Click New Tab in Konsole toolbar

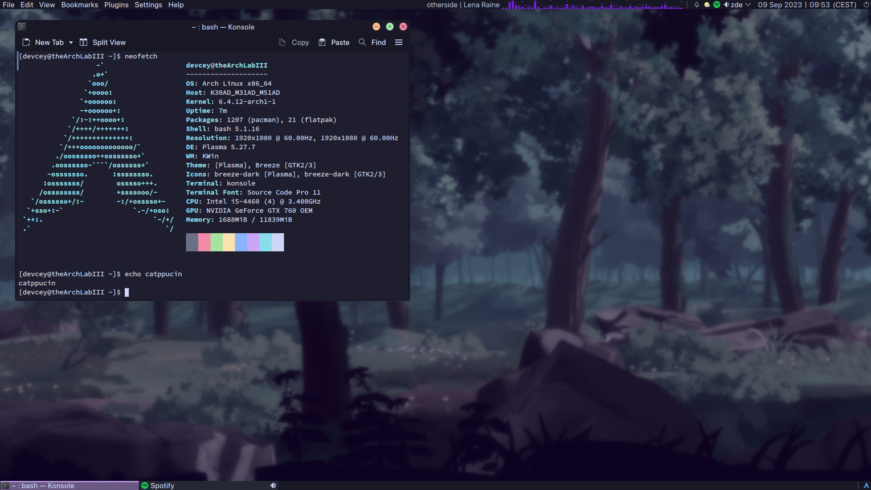point(43,42)
